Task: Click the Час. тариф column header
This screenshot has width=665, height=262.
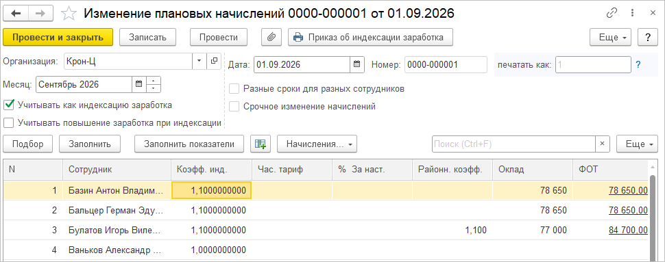Action: pyautogui.click(x=292, y=170)
